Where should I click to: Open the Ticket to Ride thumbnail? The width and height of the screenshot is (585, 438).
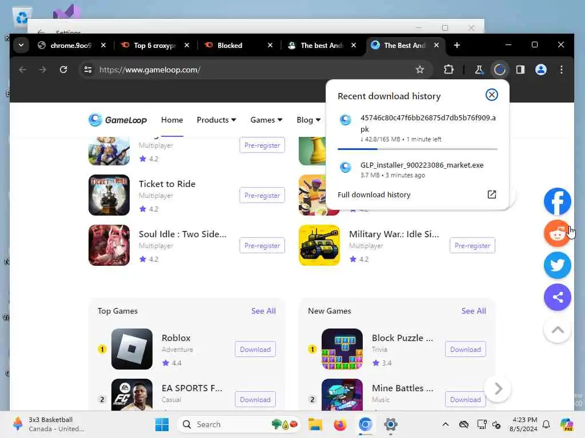[x=109, y=195]
